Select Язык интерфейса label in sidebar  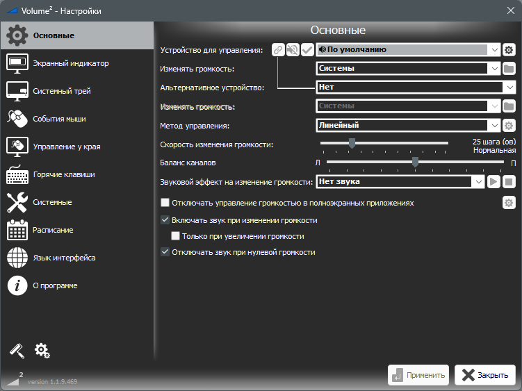pyautogui.click(x=64, y=258)
